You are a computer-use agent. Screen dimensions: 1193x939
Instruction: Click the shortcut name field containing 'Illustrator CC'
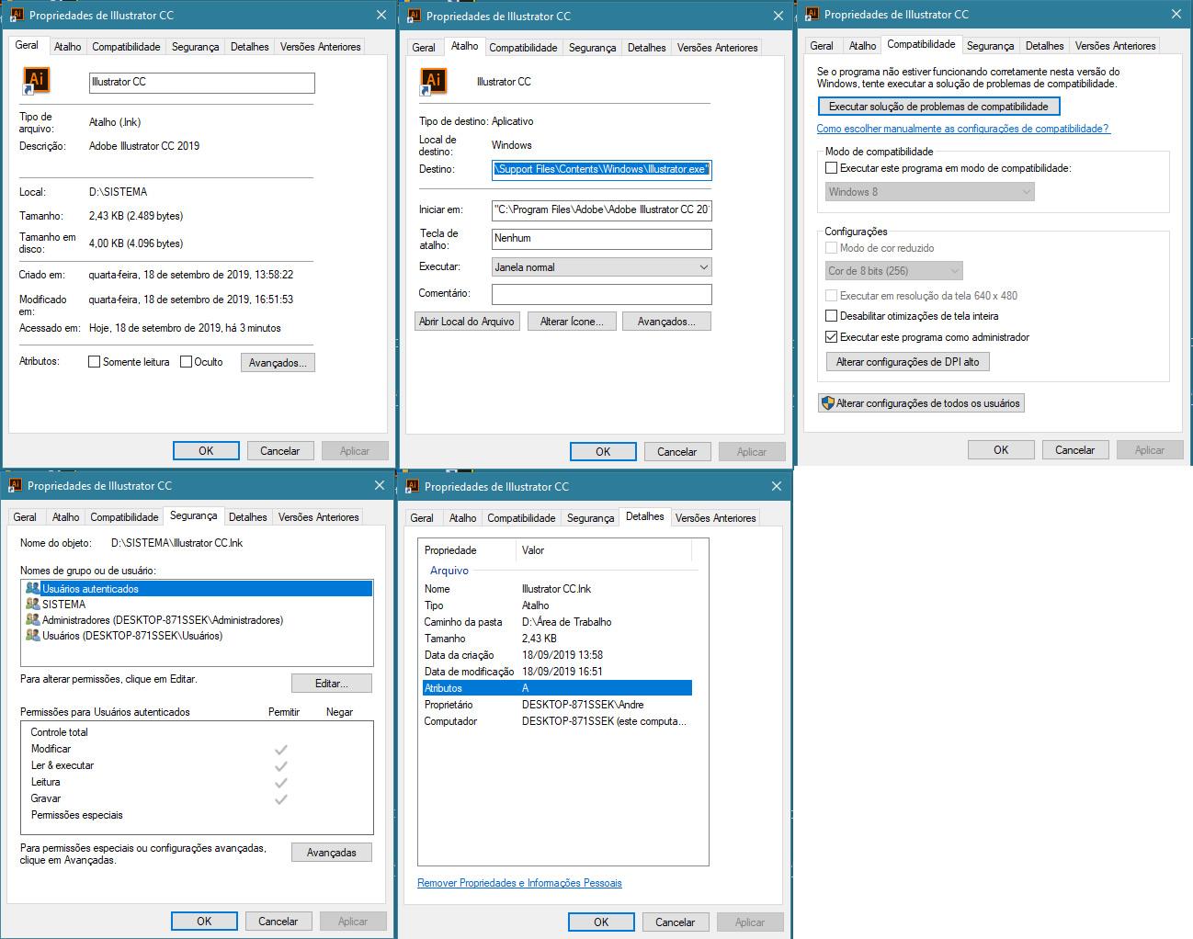202,83
